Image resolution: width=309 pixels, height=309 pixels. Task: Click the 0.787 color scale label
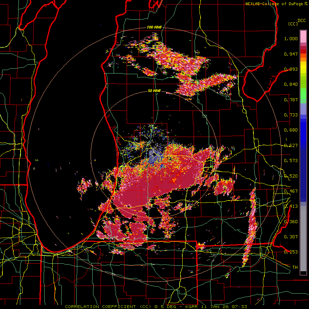(291, 100)
